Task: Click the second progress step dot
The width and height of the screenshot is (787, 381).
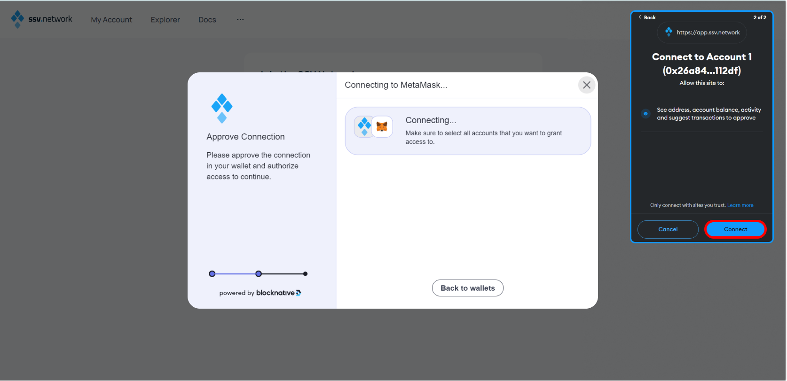Action: pos(259,274)
